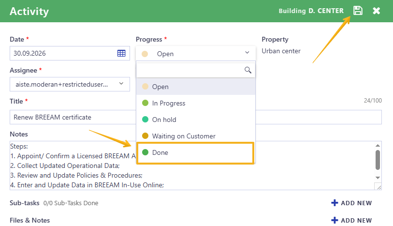This screenshot has height=226, width=393.
Task: Close the Activity dialog with the X icon
Action: pyautogui.click(x=376, y=11)
